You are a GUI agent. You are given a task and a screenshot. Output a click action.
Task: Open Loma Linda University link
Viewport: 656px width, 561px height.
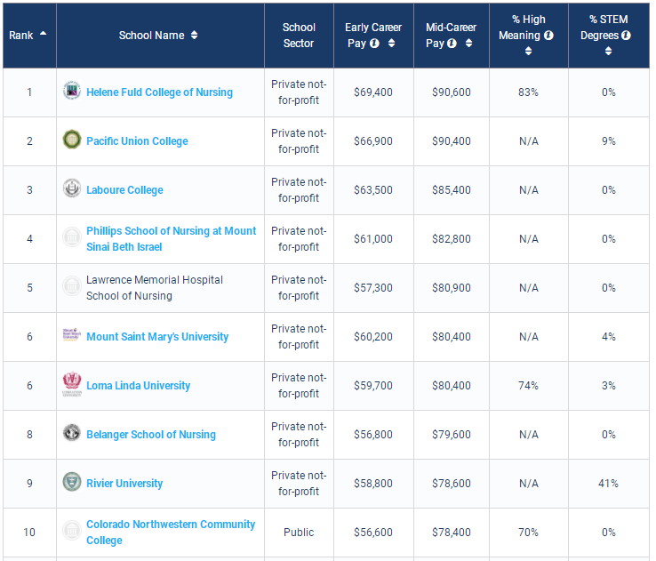click(x=138, y=386)
